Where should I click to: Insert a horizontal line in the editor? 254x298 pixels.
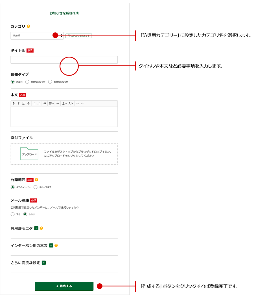coord(58,103)
